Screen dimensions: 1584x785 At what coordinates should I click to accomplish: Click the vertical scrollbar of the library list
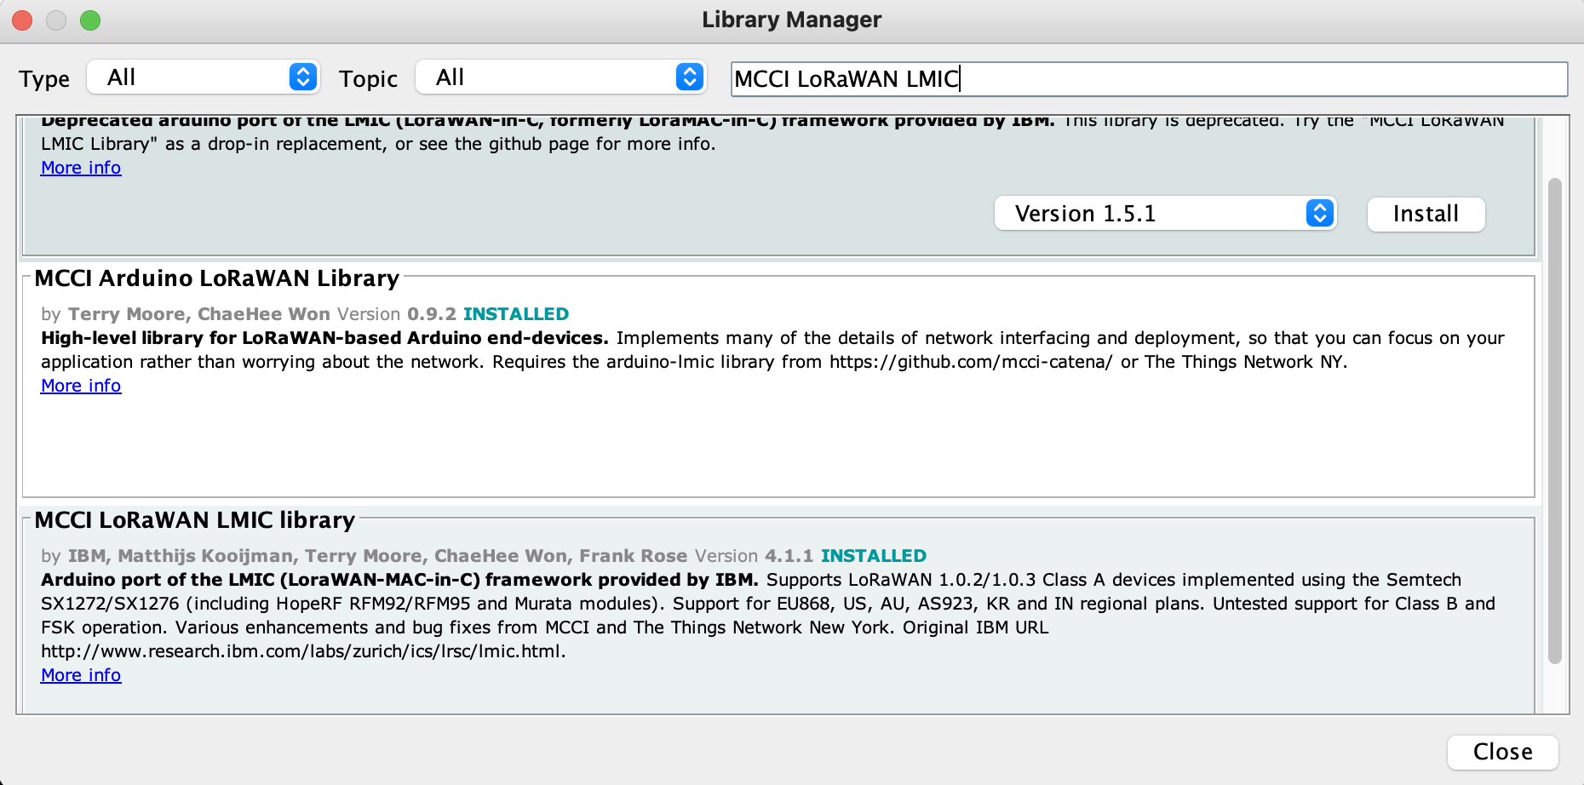[x=1554, y=421]
